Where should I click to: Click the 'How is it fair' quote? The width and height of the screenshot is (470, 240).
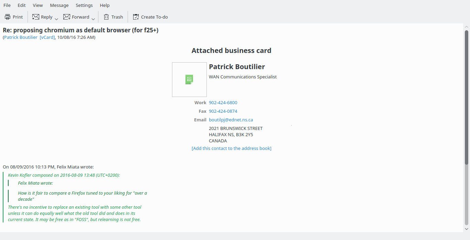(x=83, y=196)
